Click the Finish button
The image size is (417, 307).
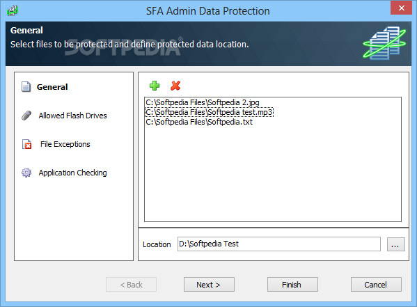[x=292, y=285]
